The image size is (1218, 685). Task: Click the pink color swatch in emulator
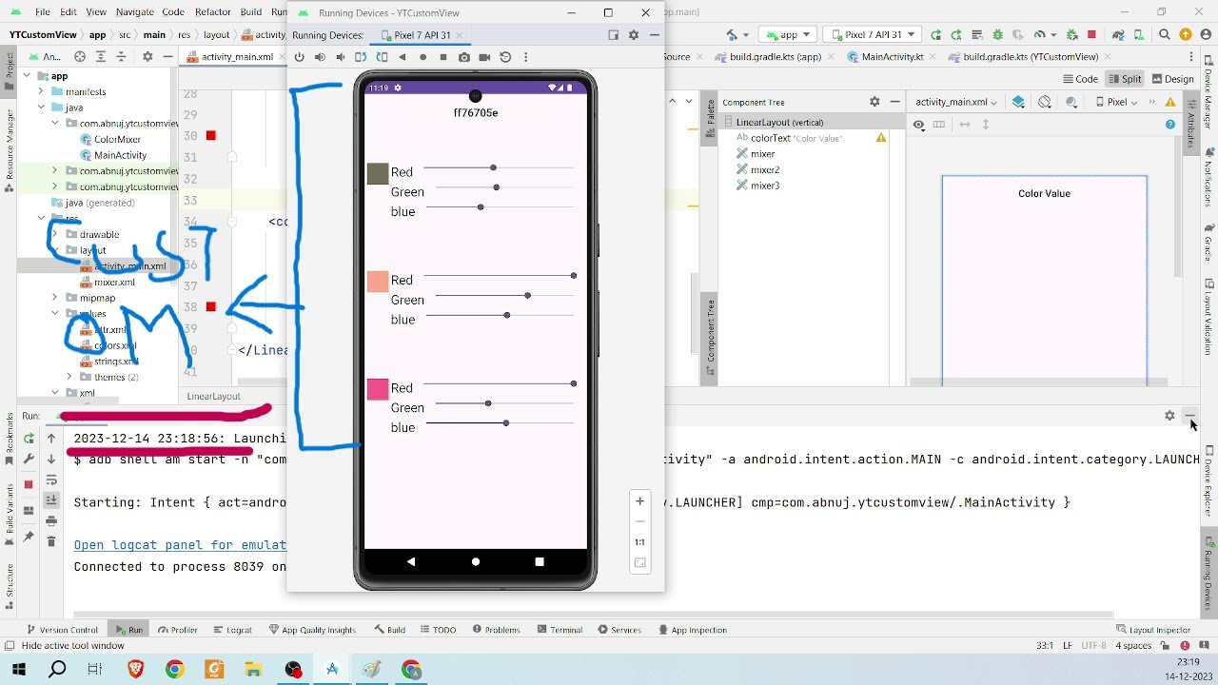[x=378, y=389]
